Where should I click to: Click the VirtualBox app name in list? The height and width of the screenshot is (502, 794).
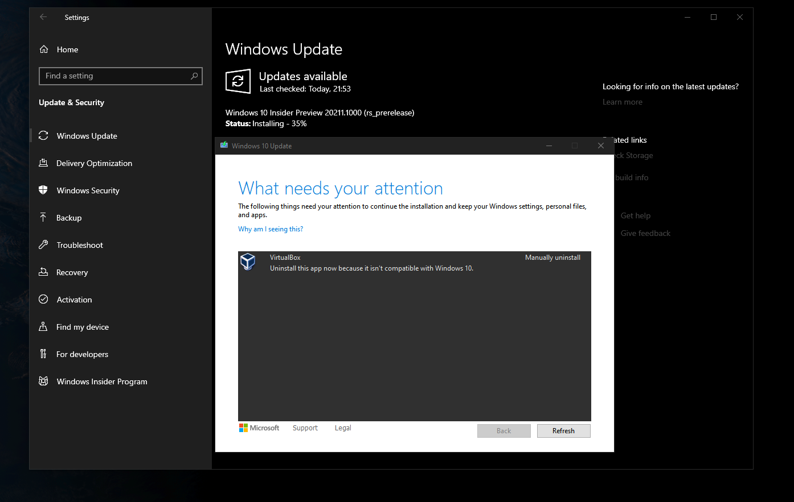[285, 258]
